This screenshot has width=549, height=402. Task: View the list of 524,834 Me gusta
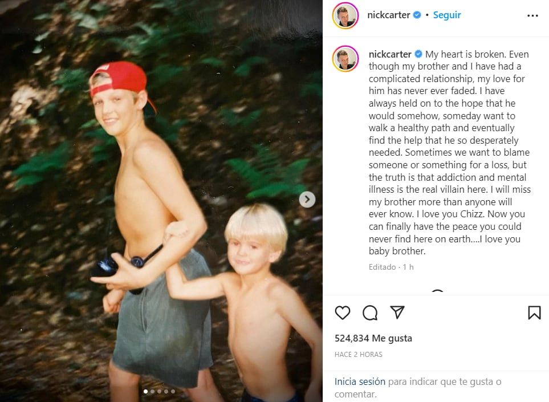point(373,338)
